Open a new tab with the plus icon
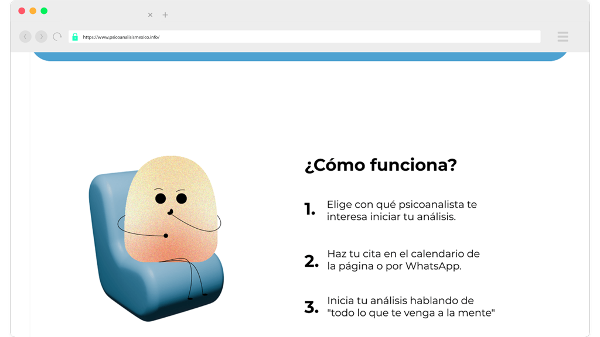Screen dimensions: 600x337 [x=165, y=15]
